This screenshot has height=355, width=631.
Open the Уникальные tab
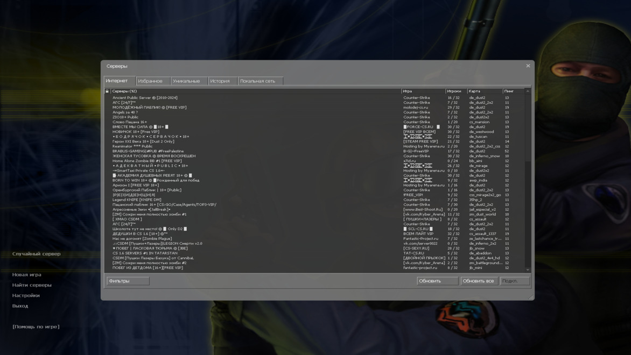click(x=186, y=81)
